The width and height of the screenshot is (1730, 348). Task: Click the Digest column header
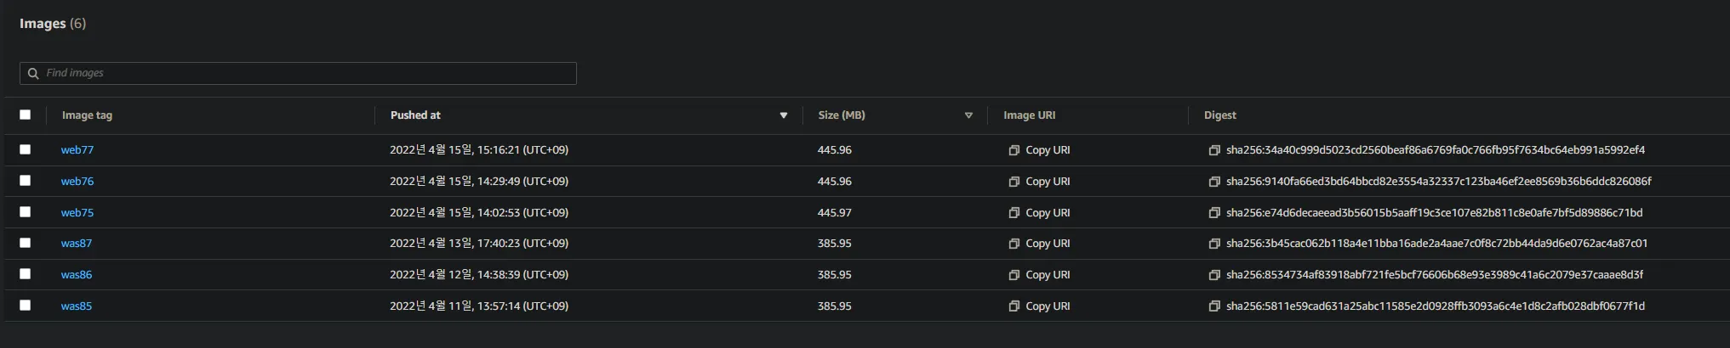click(1219, 115)
